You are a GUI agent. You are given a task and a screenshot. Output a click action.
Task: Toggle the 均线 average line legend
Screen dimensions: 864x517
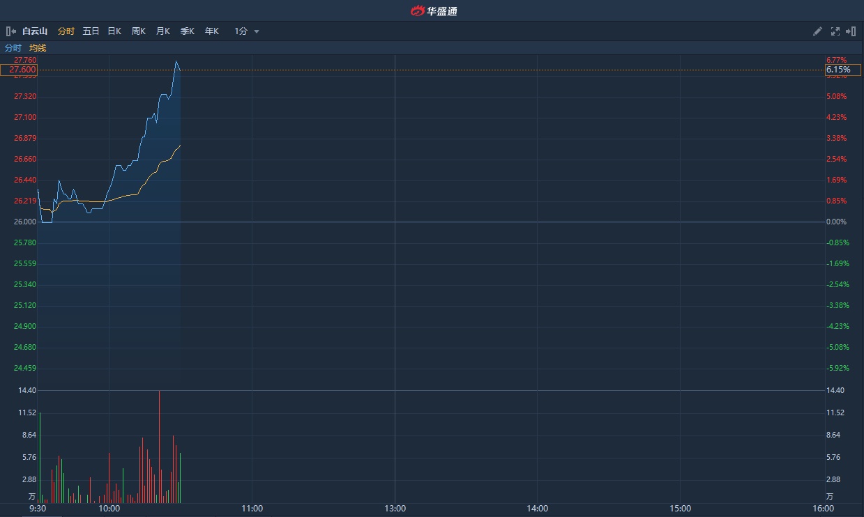pyautogui.click(x=38, y=48)
